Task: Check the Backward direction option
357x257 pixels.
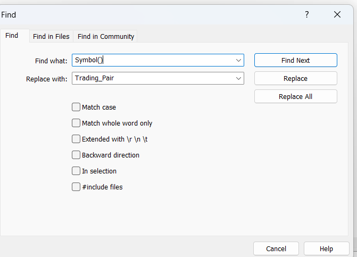Action: (x=76, y=155)
